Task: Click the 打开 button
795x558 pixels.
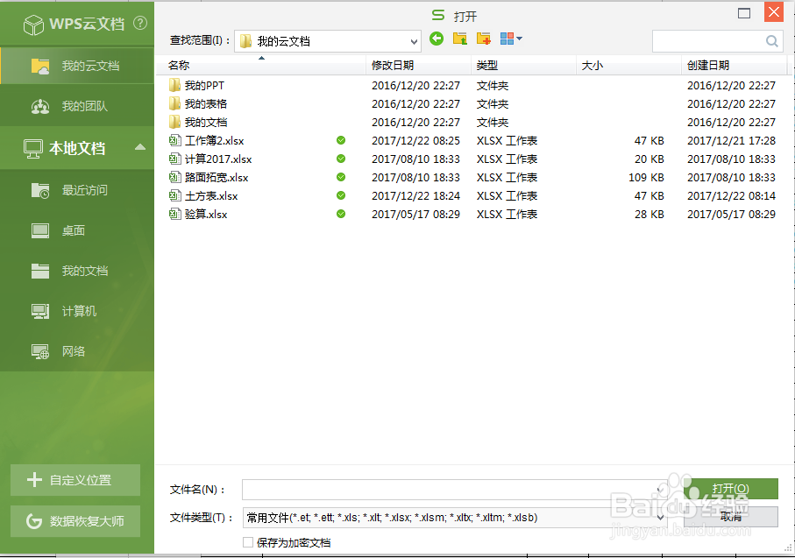Action: (734, 488)
